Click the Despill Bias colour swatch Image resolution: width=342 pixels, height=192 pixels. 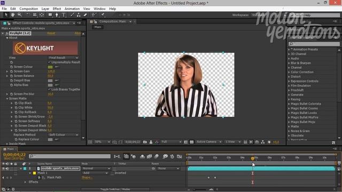[x=50, y=81]
